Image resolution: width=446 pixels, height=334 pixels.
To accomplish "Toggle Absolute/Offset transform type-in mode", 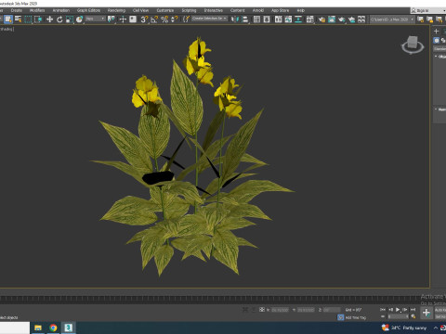I will click(262, 309).
